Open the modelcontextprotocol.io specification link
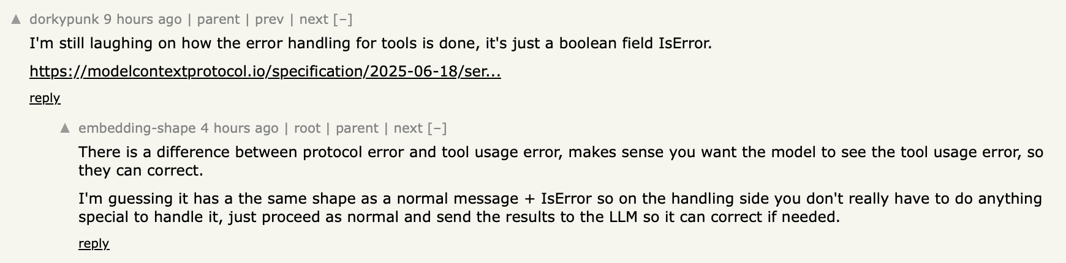This screenshot has width=1066, height=263. 265,72
